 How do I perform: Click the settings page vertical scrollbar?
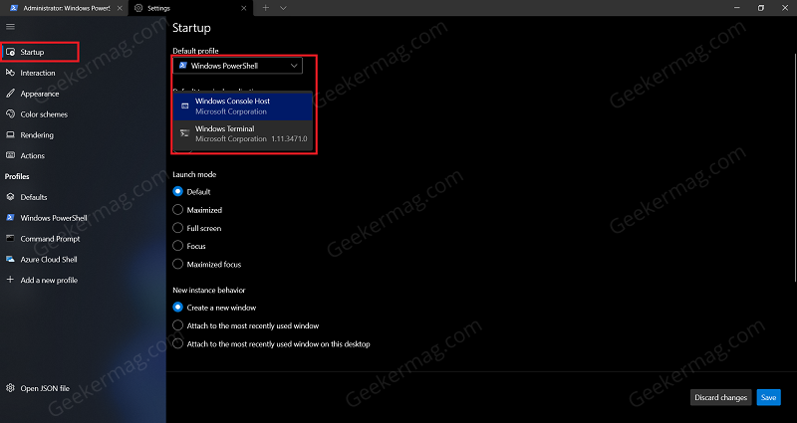[x=795, y=167]
